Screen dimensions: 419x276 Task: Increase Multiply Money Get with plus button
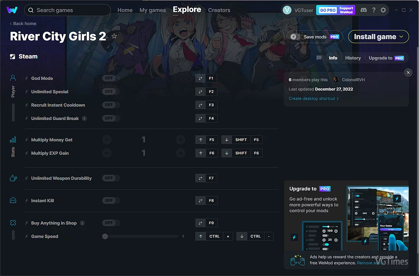181,140
